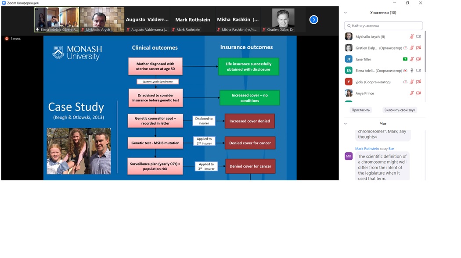Select Mark Rothstein video tile
This screenshot has height=258, width=461.
coord(193,20)
